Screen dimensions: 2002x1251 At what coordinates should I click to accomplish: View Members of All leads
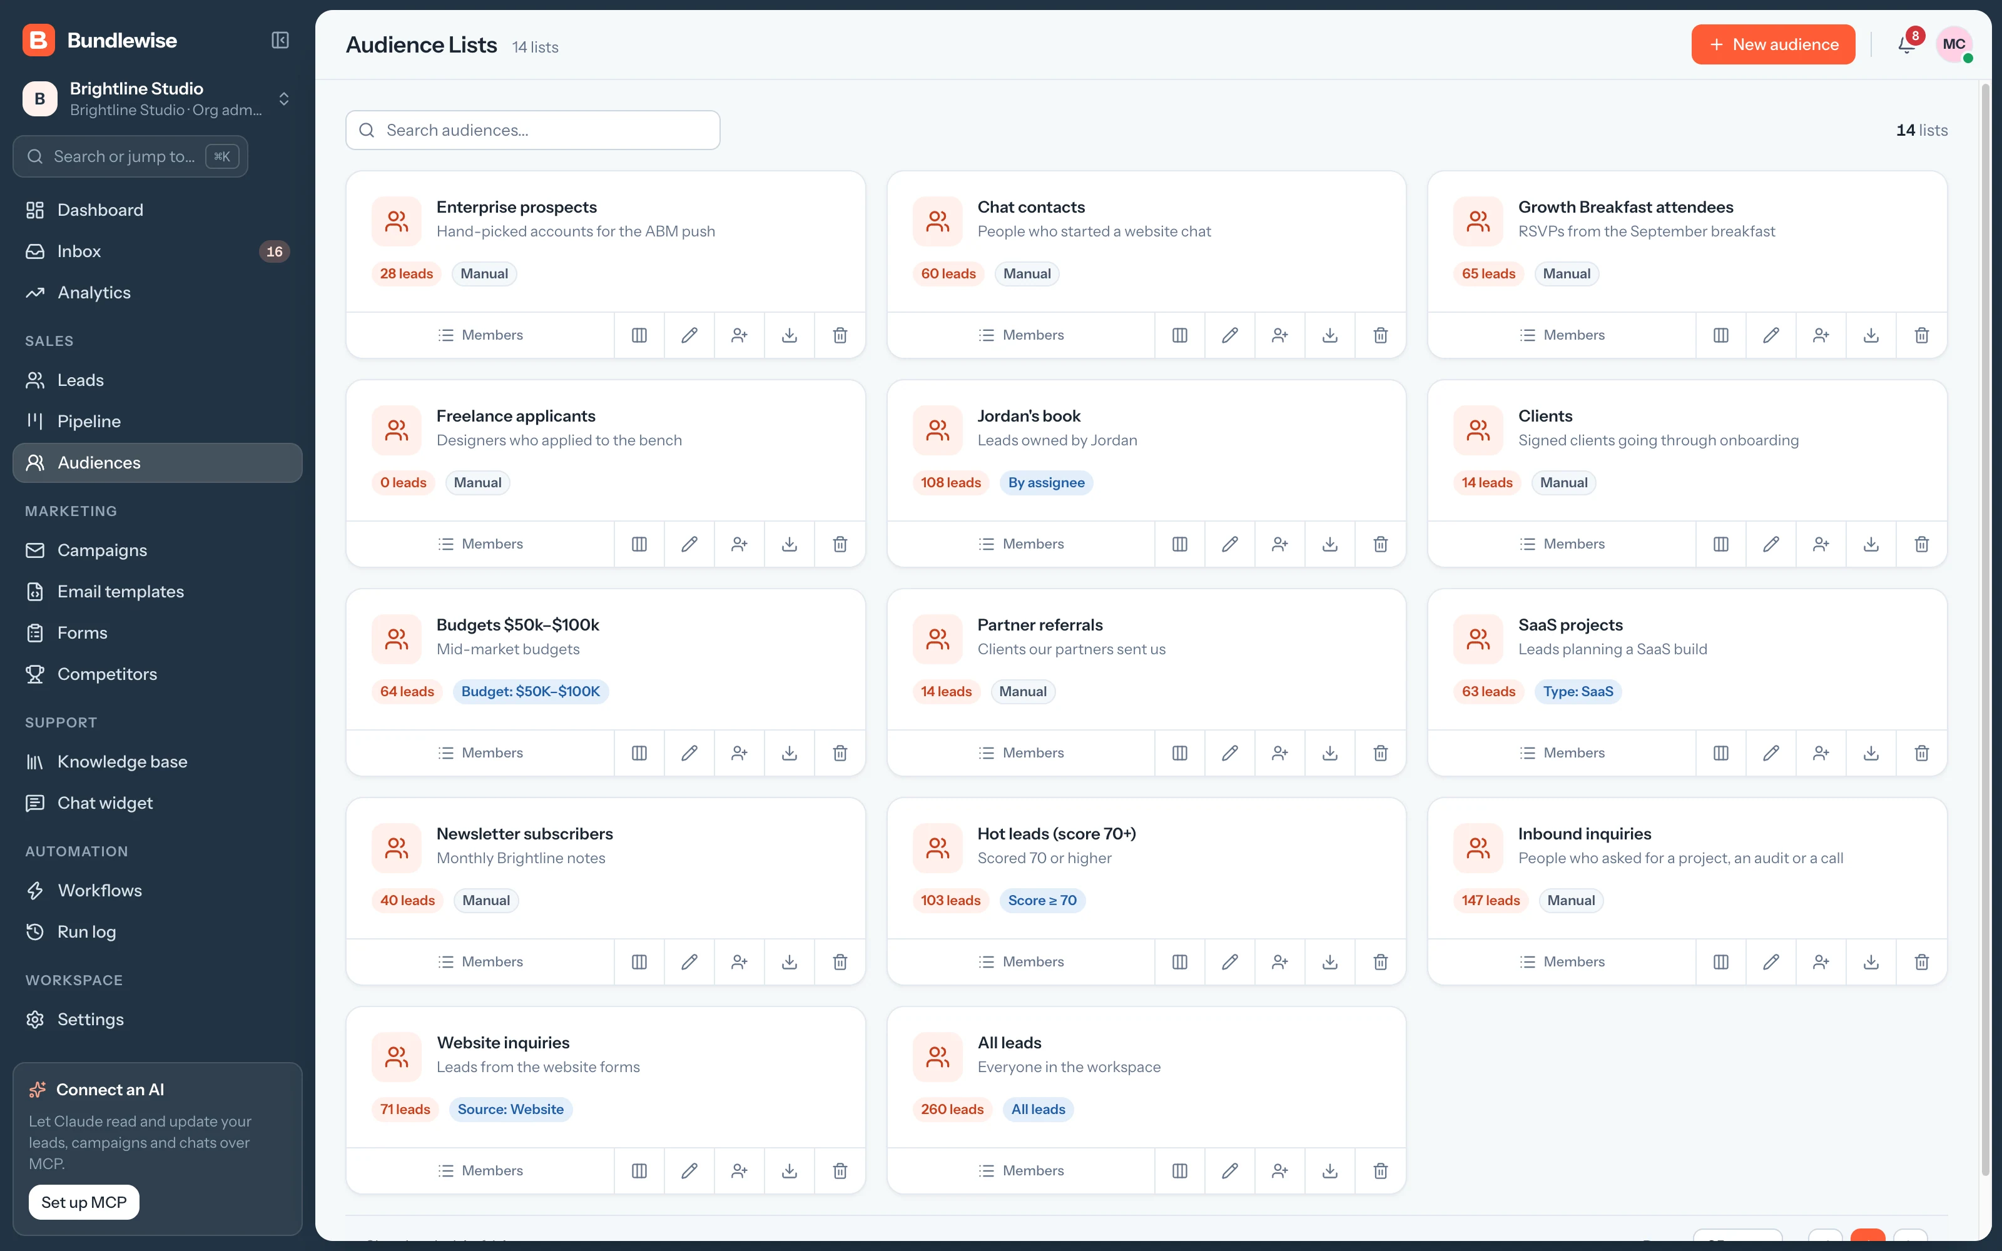(1021, 1171)
